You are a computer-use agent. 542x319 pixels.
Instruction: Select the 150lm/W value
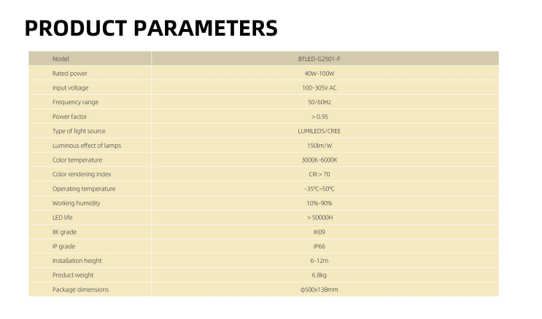[320, 146]
